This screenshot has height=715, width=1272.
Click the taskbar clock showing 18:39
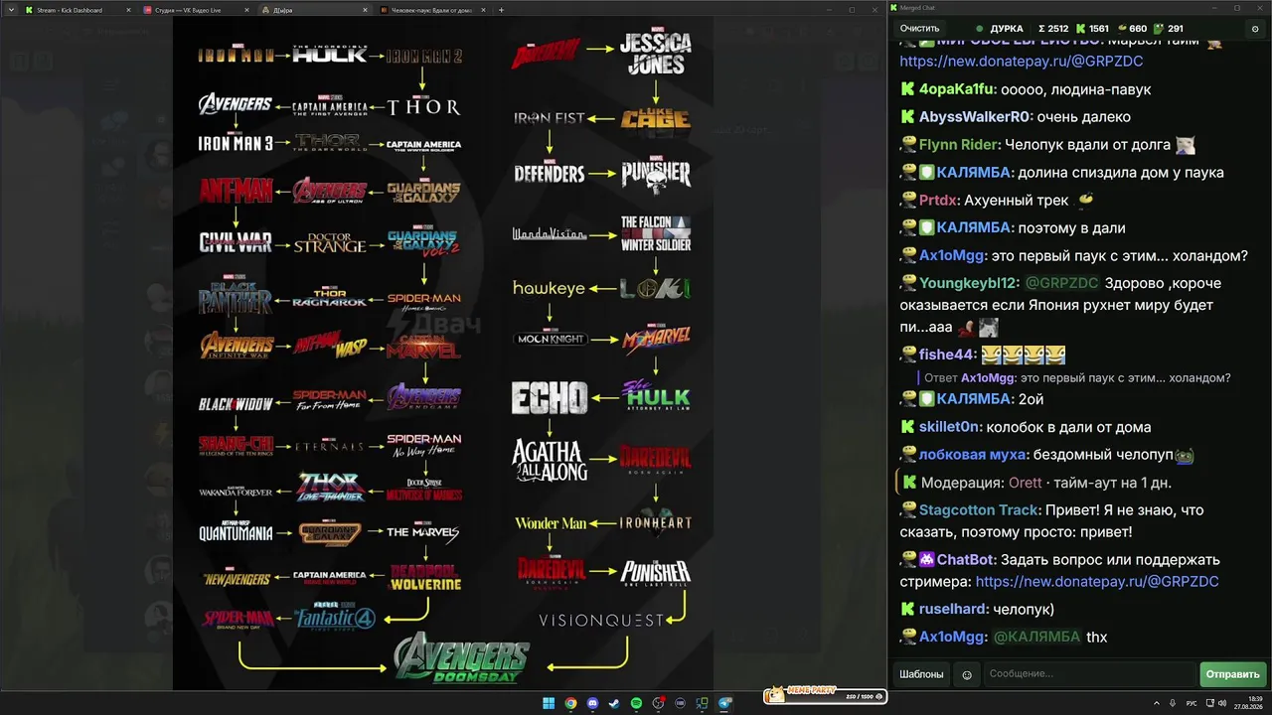tap(1249, 704)
